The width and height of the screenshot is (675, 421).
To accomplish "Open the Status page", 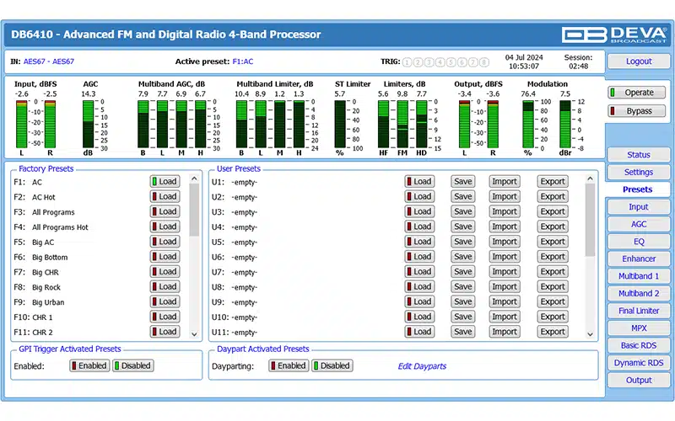I will pyautogui.click(x=639, y=155).
